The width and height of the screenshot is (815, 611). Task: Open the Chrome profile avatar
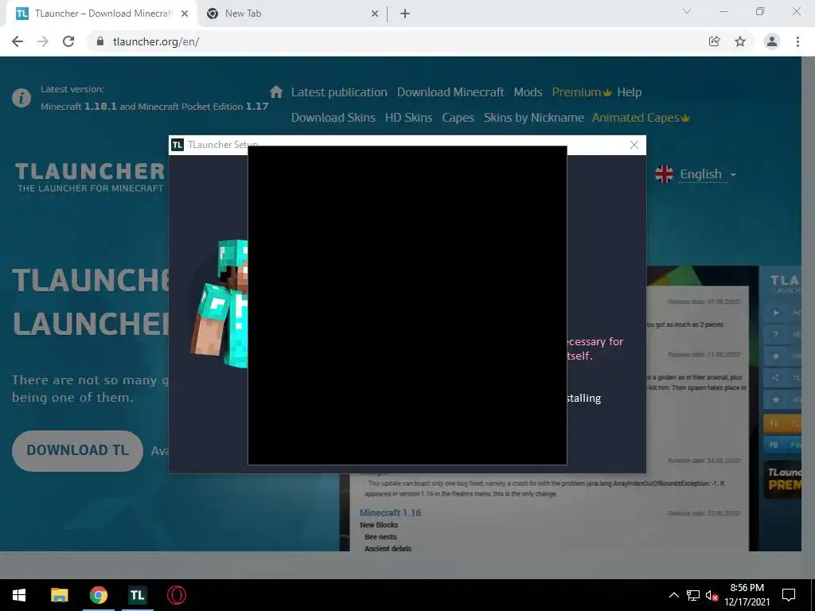coord(772,41)
